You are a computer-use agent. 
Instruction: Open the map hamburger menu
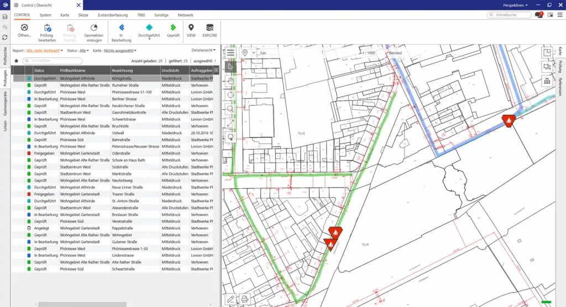(x=230, y=53)
